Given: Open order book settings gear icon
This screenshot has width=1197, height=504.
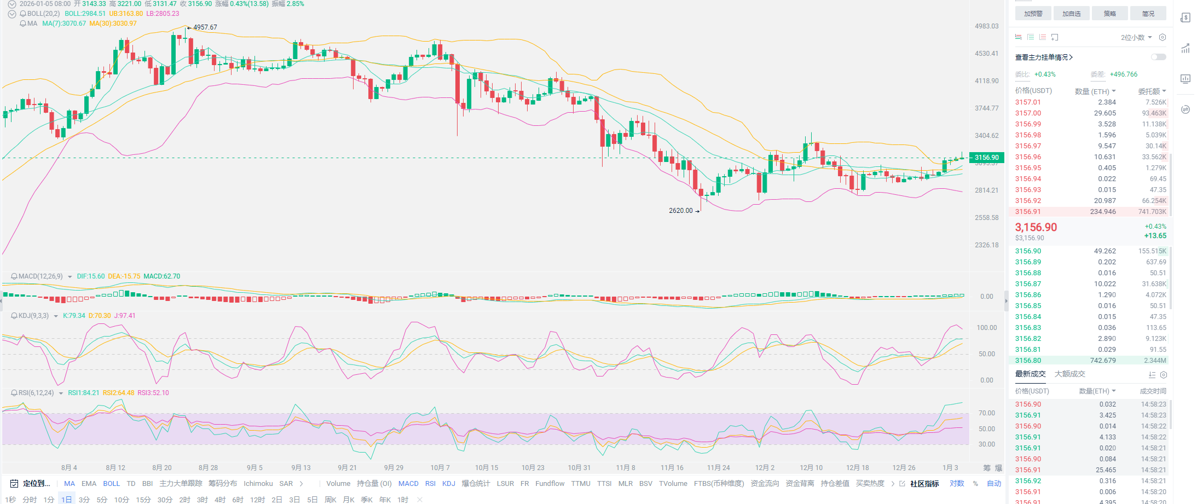Looking at the screenshot, I should (1163, 37).
